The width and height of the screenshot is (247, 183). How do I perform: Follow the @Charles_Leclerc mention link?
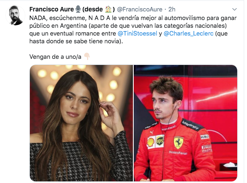point(189,33)
